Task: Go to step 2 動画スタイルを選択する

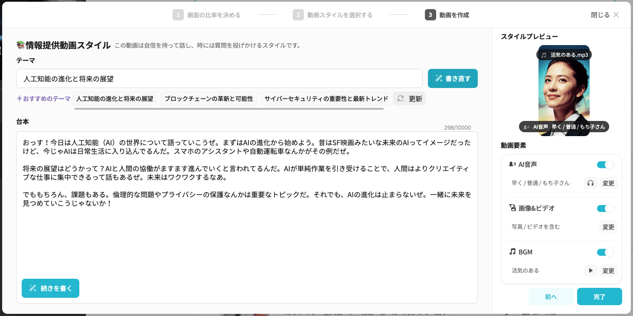Action: [x=333, y=15]
